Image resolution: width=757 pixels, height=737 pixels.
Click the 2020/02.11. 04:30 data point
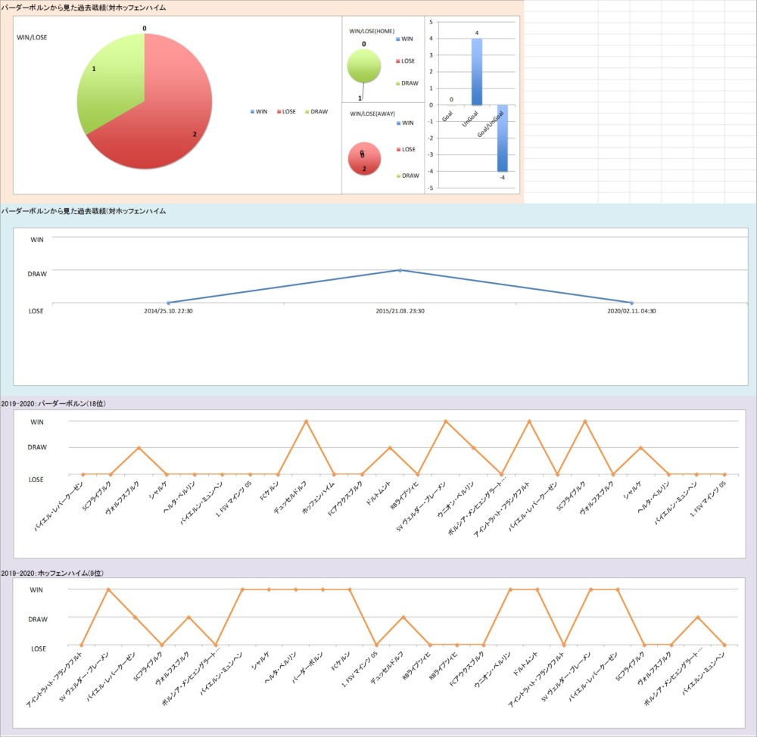(x=631, y=303)
